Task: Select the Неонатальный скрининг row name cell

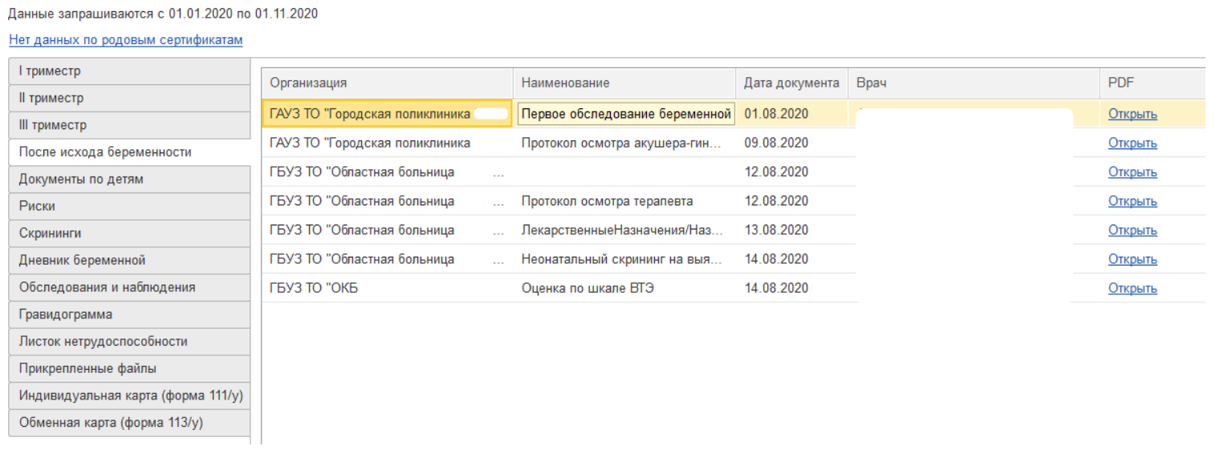Action: tap(622, 259)
